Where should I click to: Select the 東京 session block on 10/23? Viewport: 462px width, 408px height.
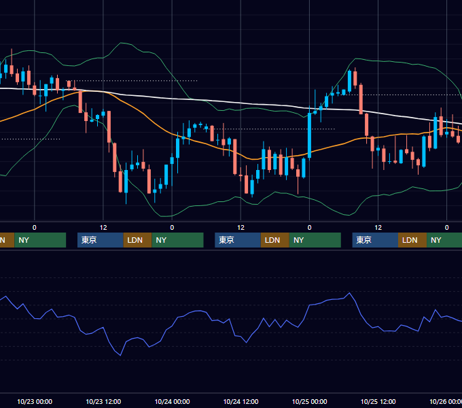[x=100, y=240]
